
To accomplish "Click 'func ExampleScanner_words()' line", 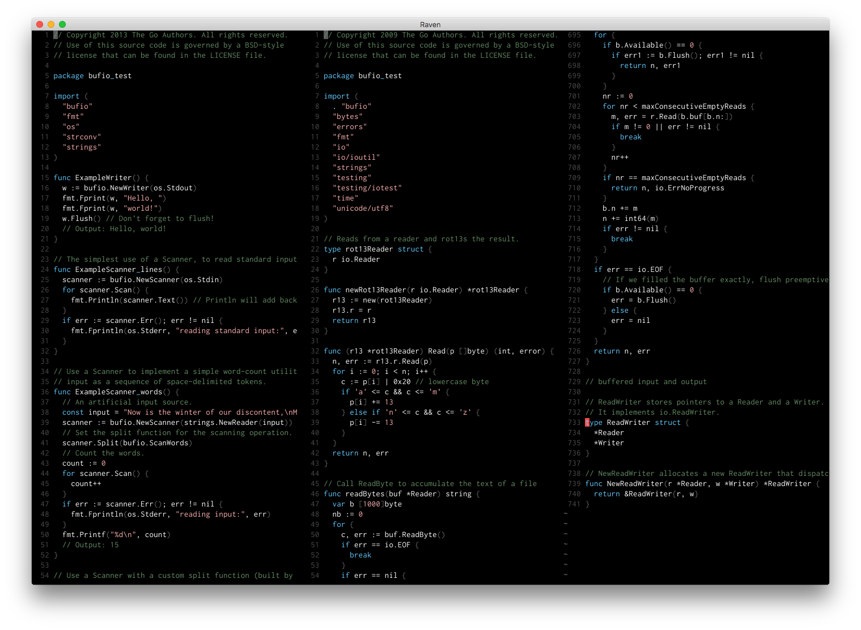I will point(116,392).
